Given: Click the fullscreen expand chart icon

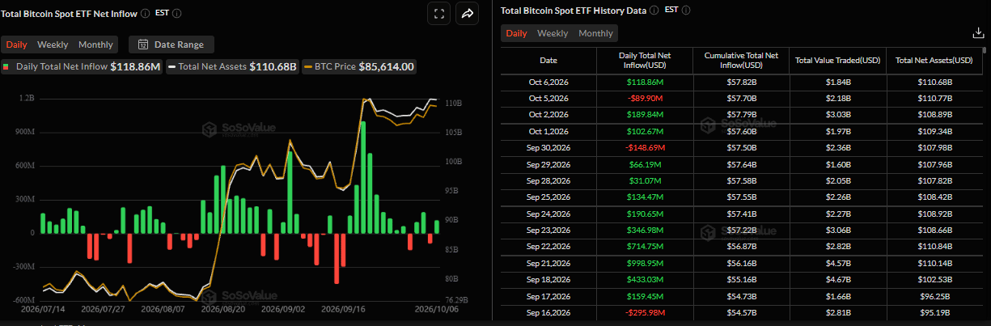Looking at the screenshot, I should pos(438,13).
